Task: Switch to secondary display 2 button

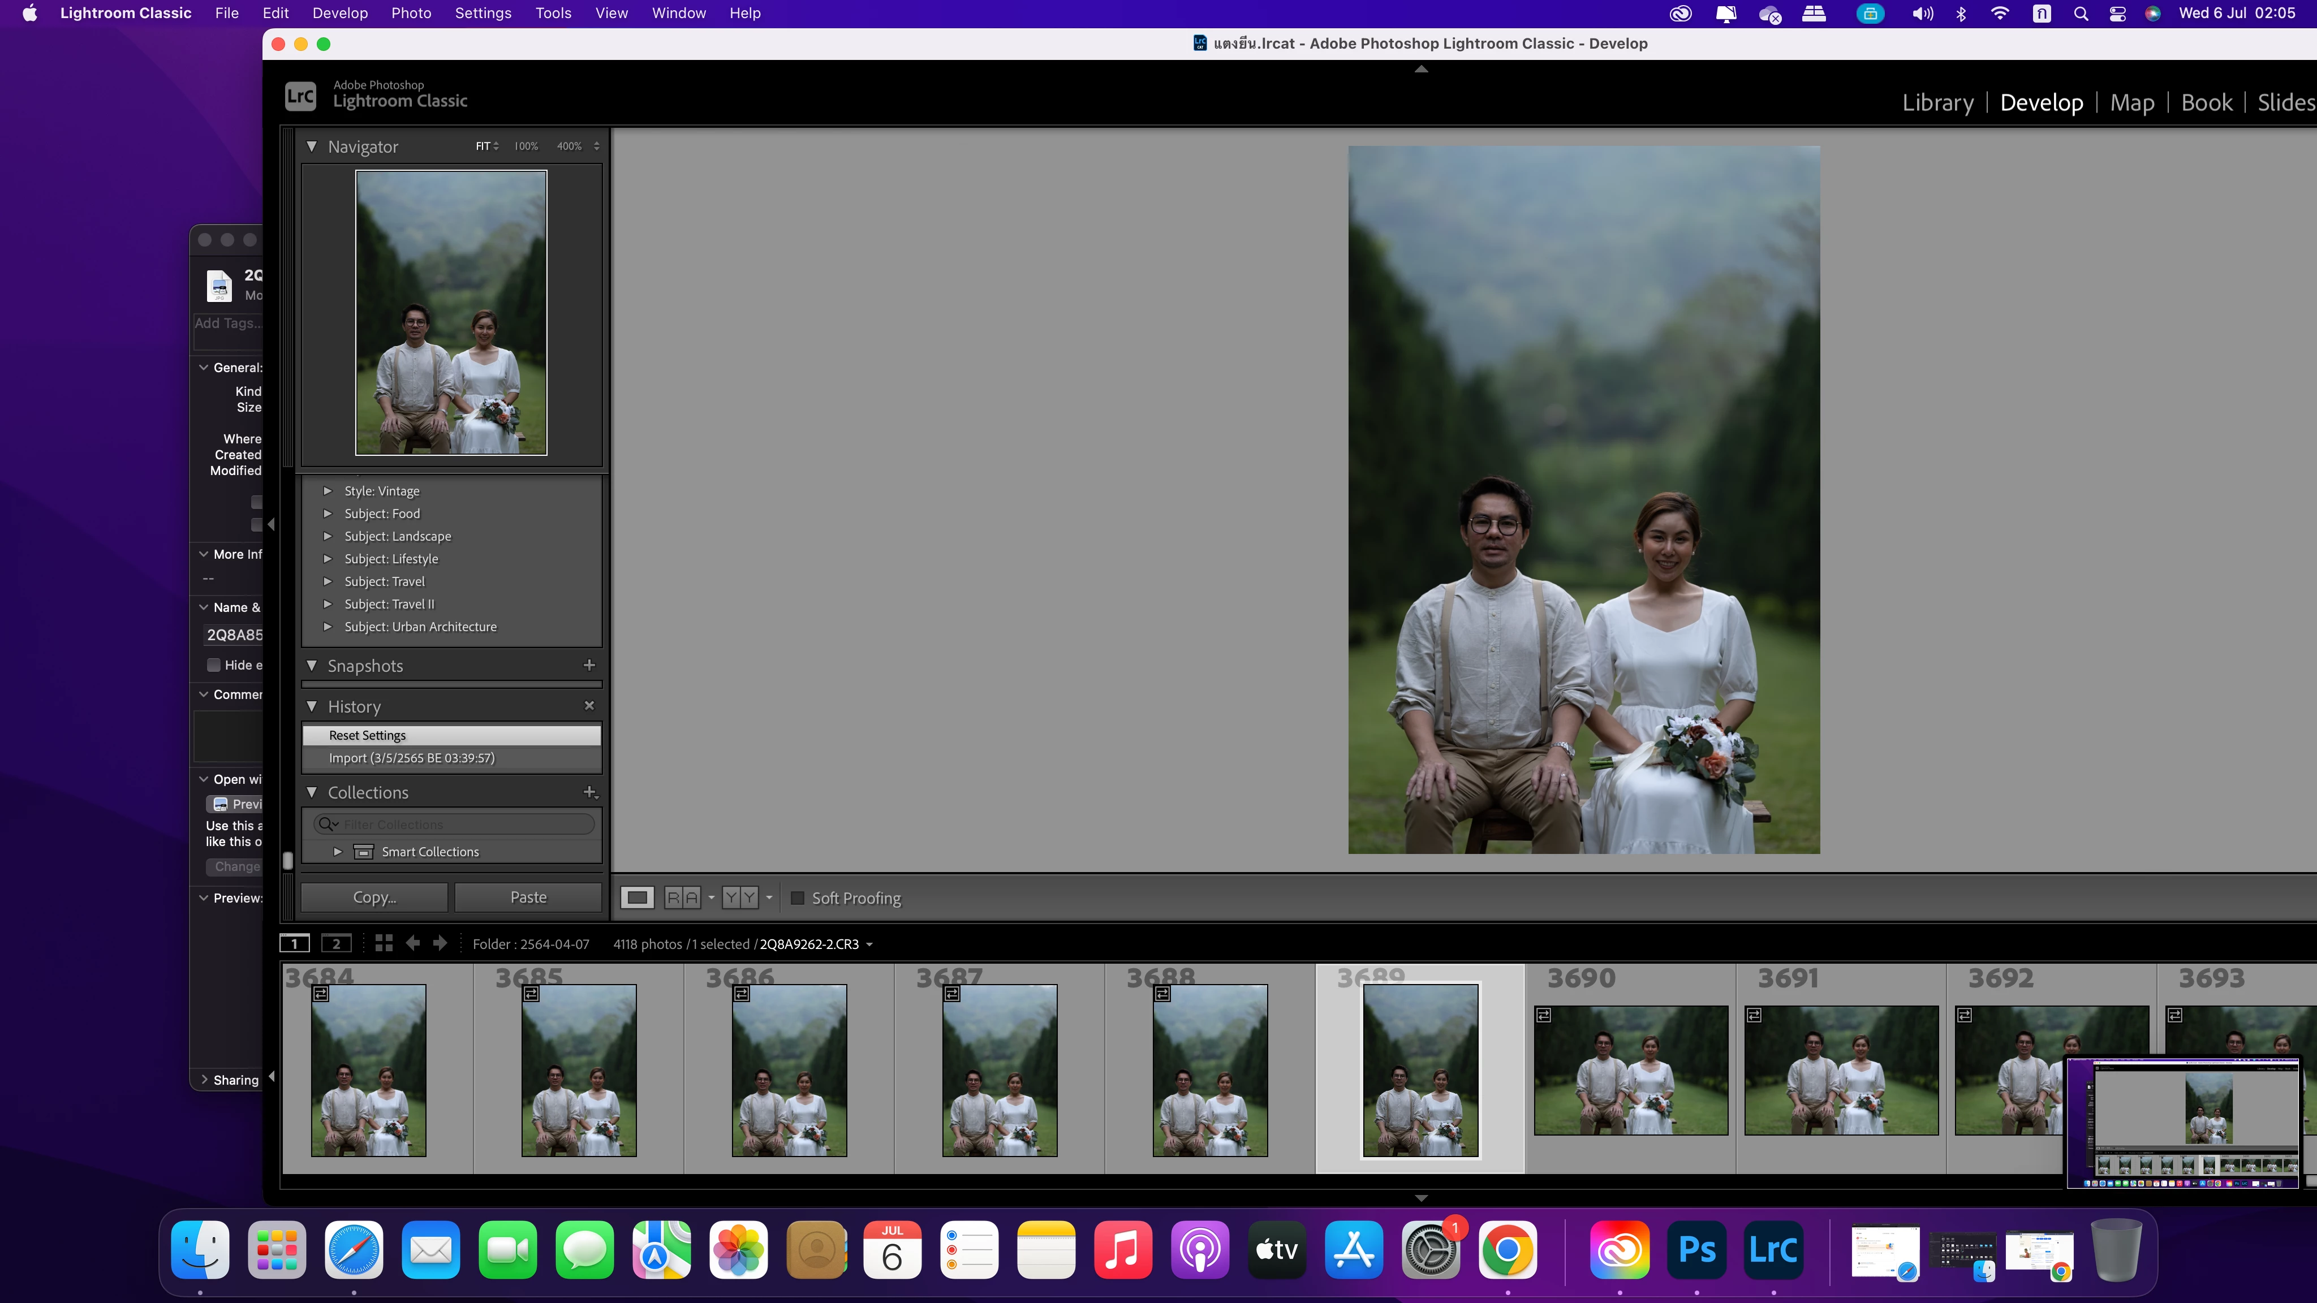Action: [337, 943]
